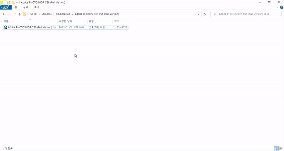Go back with the back arrow

click(x=4, y=14)
